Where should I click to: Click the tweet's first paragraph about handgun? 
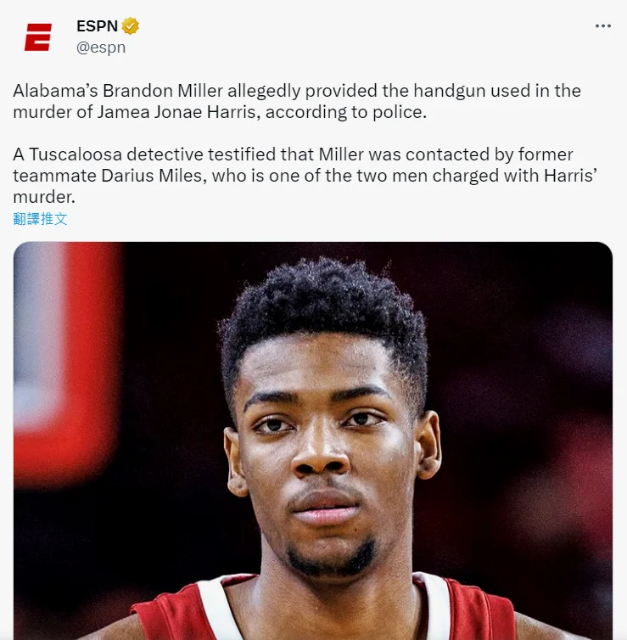(297, 101)
